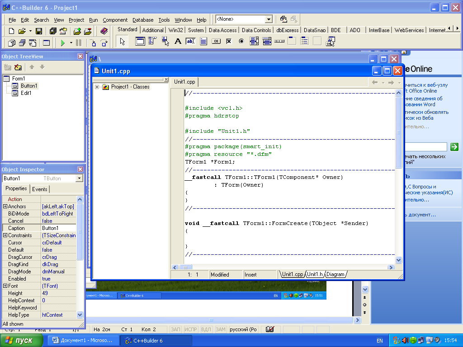Click the View Unit toolbar icon
The height and width of the screenshot is (347, 463).
11,43
